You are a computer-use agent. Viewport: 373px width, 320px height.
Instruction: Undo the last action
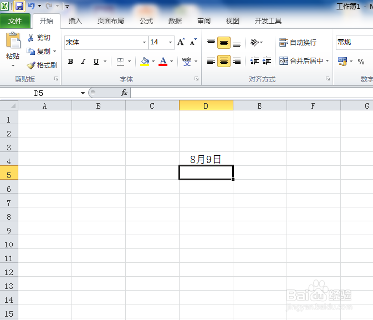(31, 6)
